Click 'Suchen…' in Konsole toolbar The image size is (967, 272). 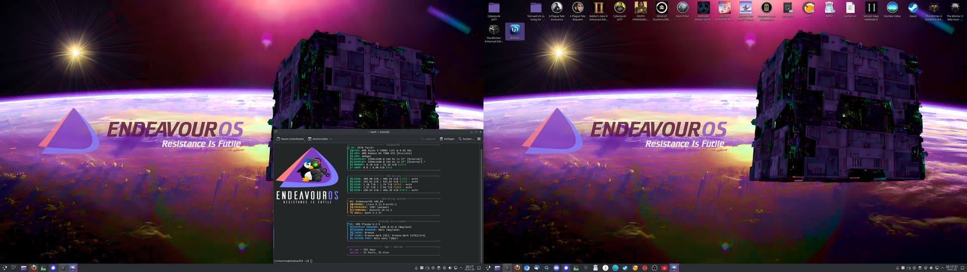pyautogui.click(x=466, y=139)
